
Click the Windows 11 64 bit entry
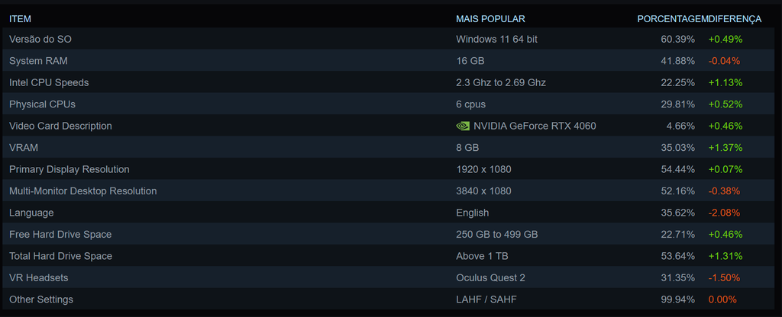[x=496, y=39]
